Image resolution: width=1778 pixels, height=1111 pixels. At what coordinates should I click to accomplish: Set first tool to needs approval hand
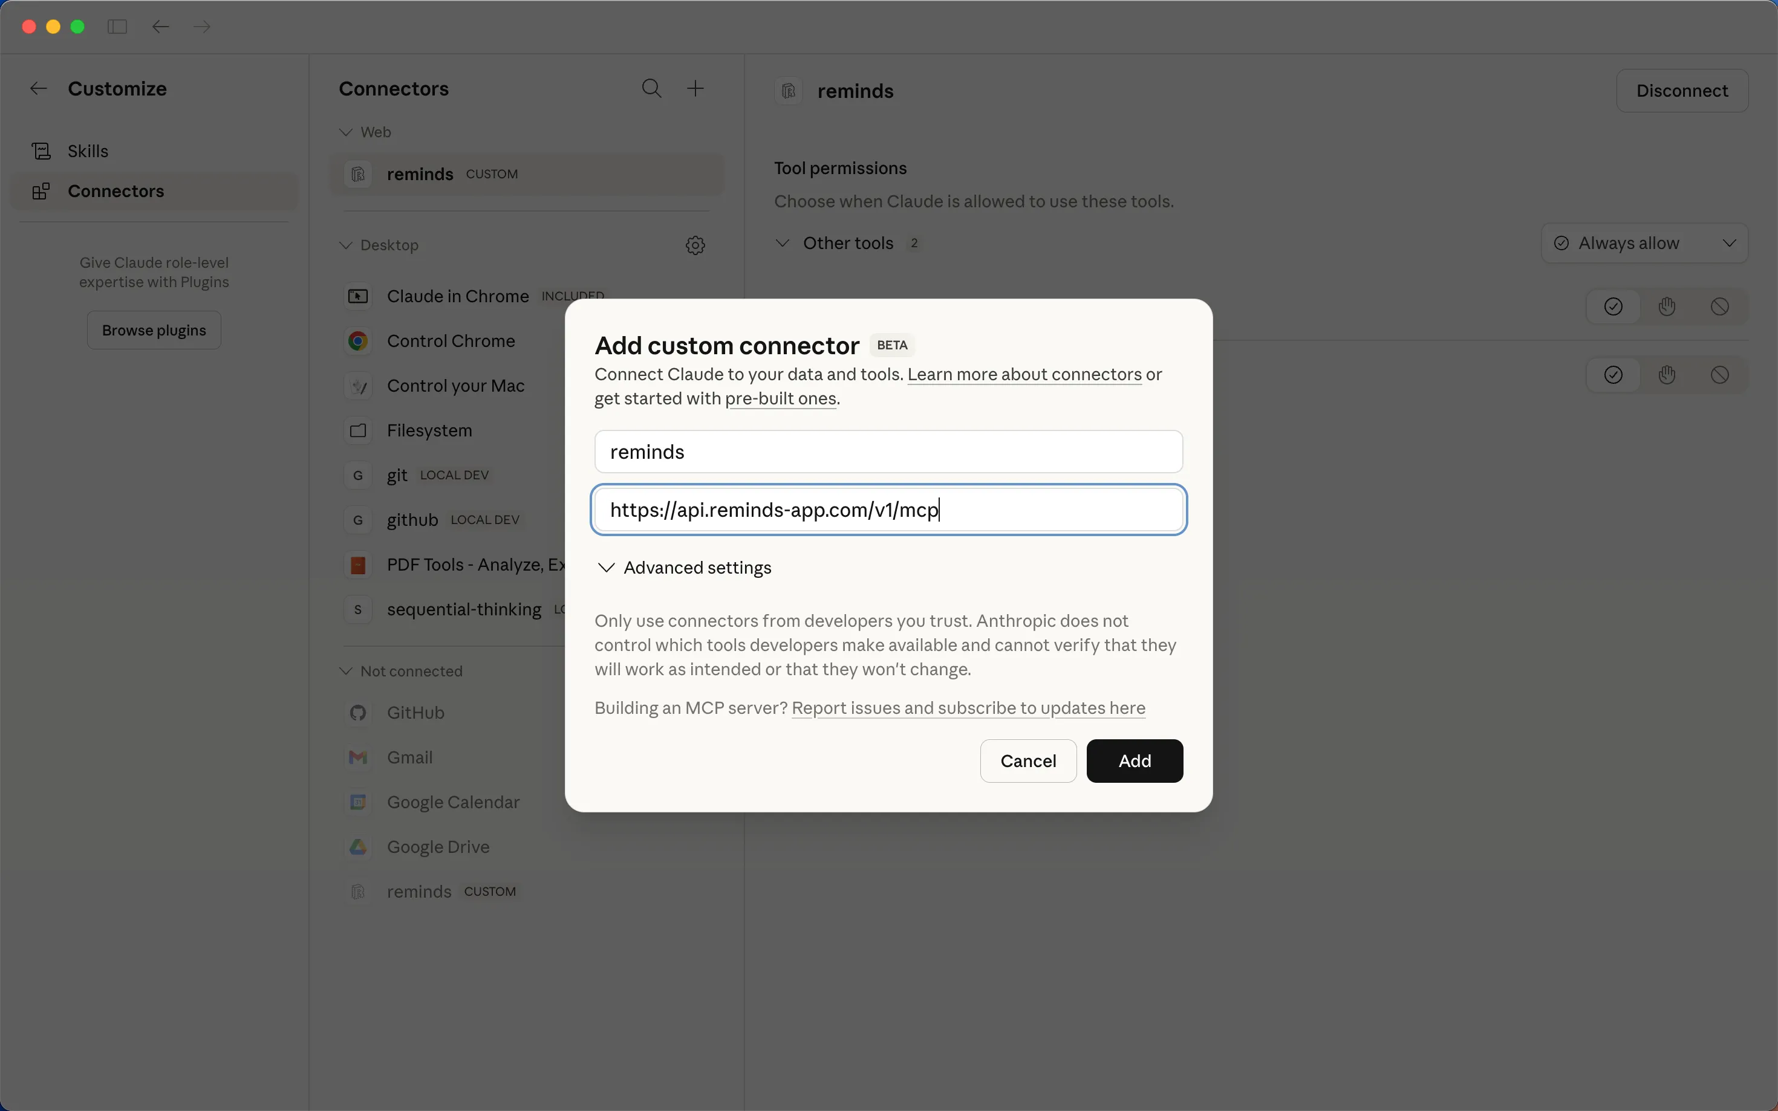tap(1666, 307)
